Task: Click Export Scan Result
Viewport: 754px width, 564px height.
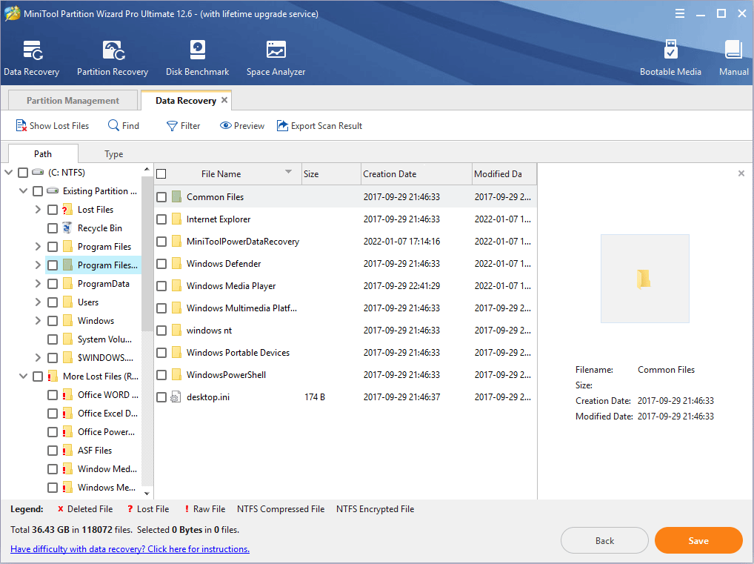Action: (319, 125)
